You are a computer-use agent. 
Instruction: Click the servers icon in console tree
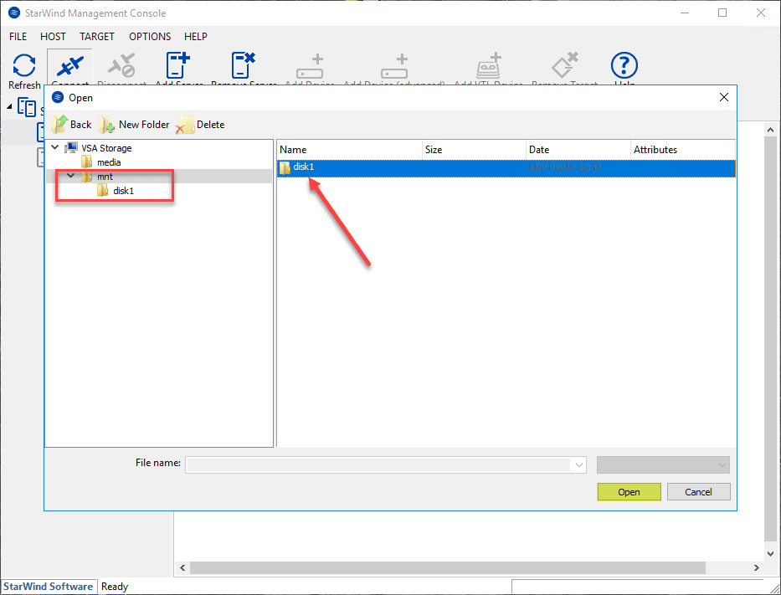pyautogui.click(x=27, y=106)
